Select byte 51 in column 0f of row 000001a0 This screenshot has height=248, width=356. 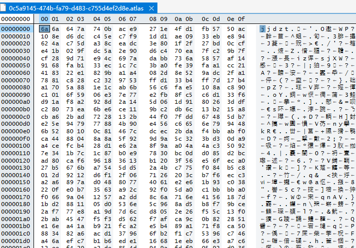coord(241,219)
